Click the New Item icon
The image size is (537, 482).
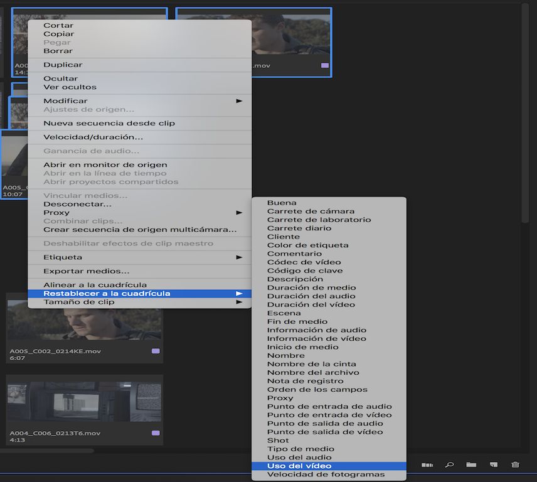(493, 465)
